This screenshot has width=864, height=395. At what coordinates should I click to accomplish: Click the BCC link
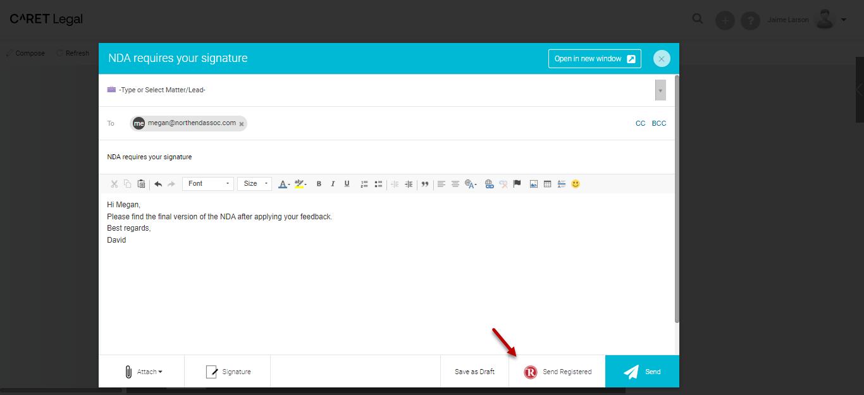coord(659,123)
